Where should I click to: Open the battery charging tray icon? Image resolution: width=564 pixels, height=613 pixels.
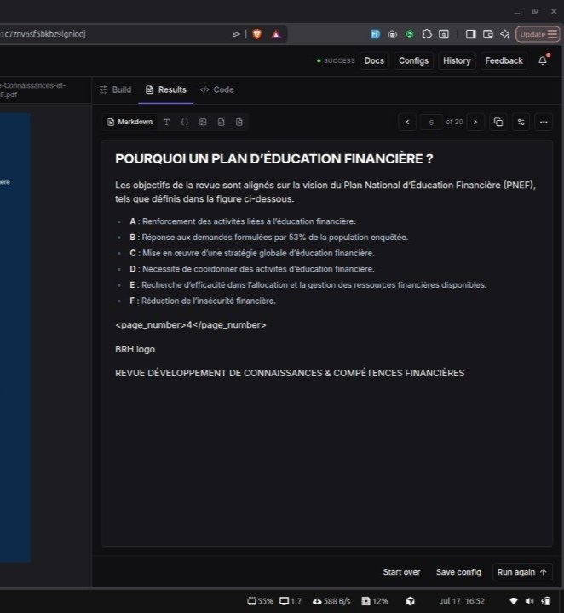tap(546, 601)
